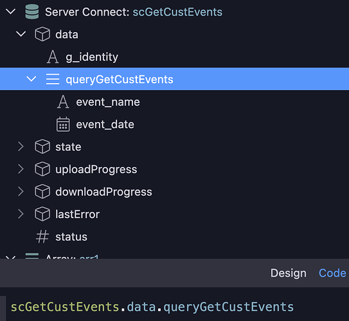Expand the state node
This screenshot has width=349, height=321.
click(21, 147)
